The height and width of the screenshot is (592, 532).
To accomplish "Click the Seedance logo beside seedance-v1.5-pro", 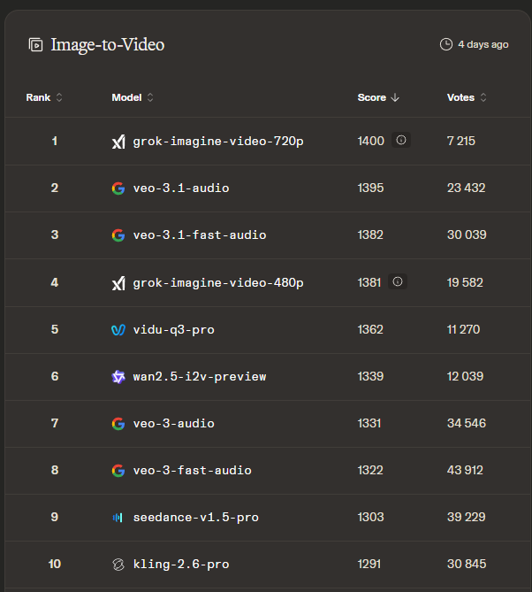I will (118, 517).
